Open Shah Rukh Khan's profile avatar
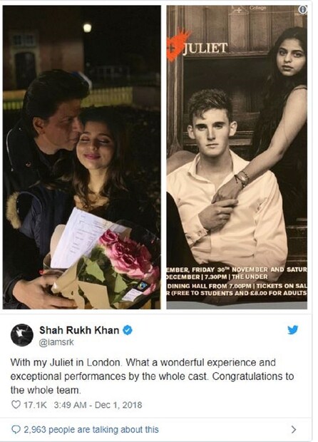Viewport: 318px width, 442px height. tap(21, 335)
